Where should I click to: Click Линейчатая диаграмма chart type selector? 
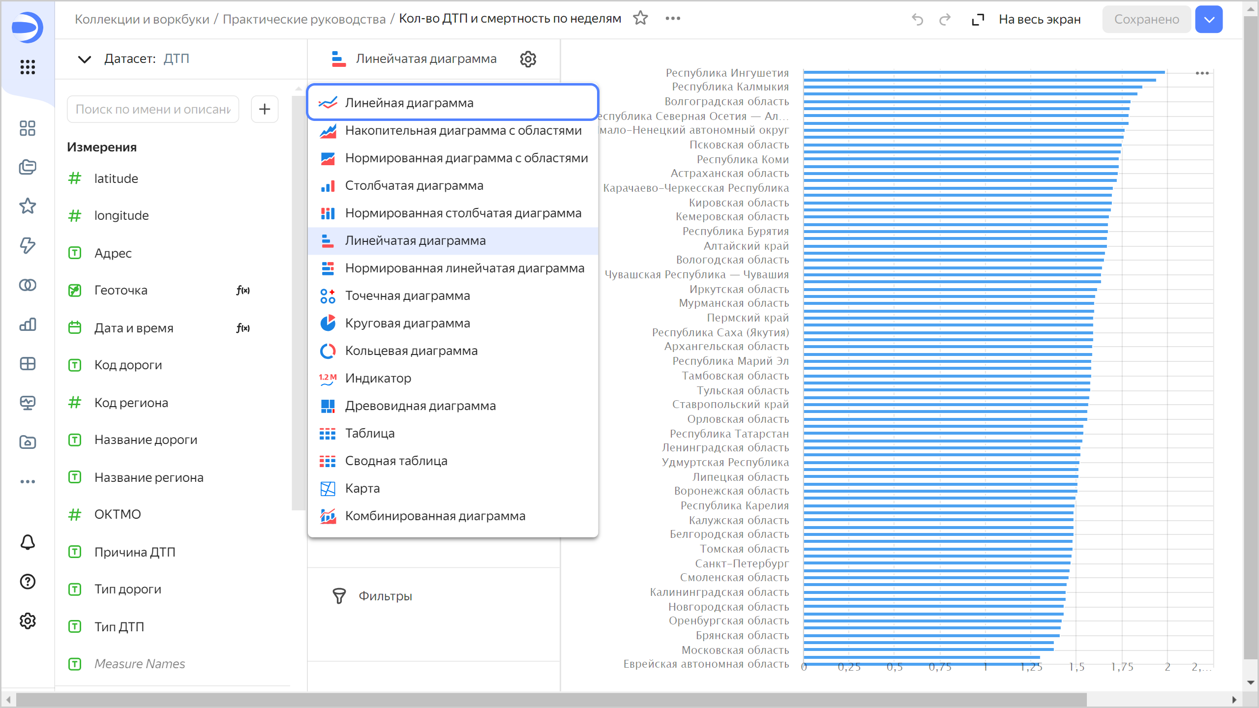coord(426,59)
